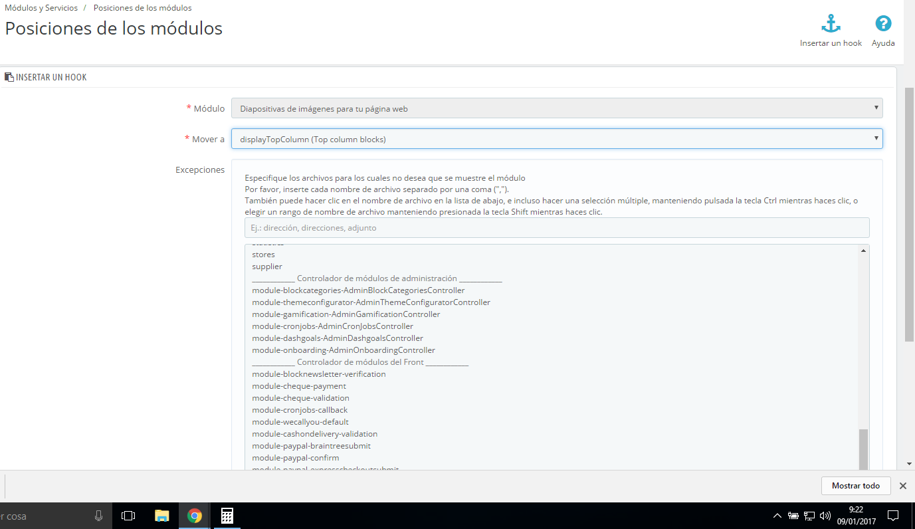This screenshot has height=529, width=915.
Task: Click the volume speaker icon in the tray
Action: click(825, 516)
